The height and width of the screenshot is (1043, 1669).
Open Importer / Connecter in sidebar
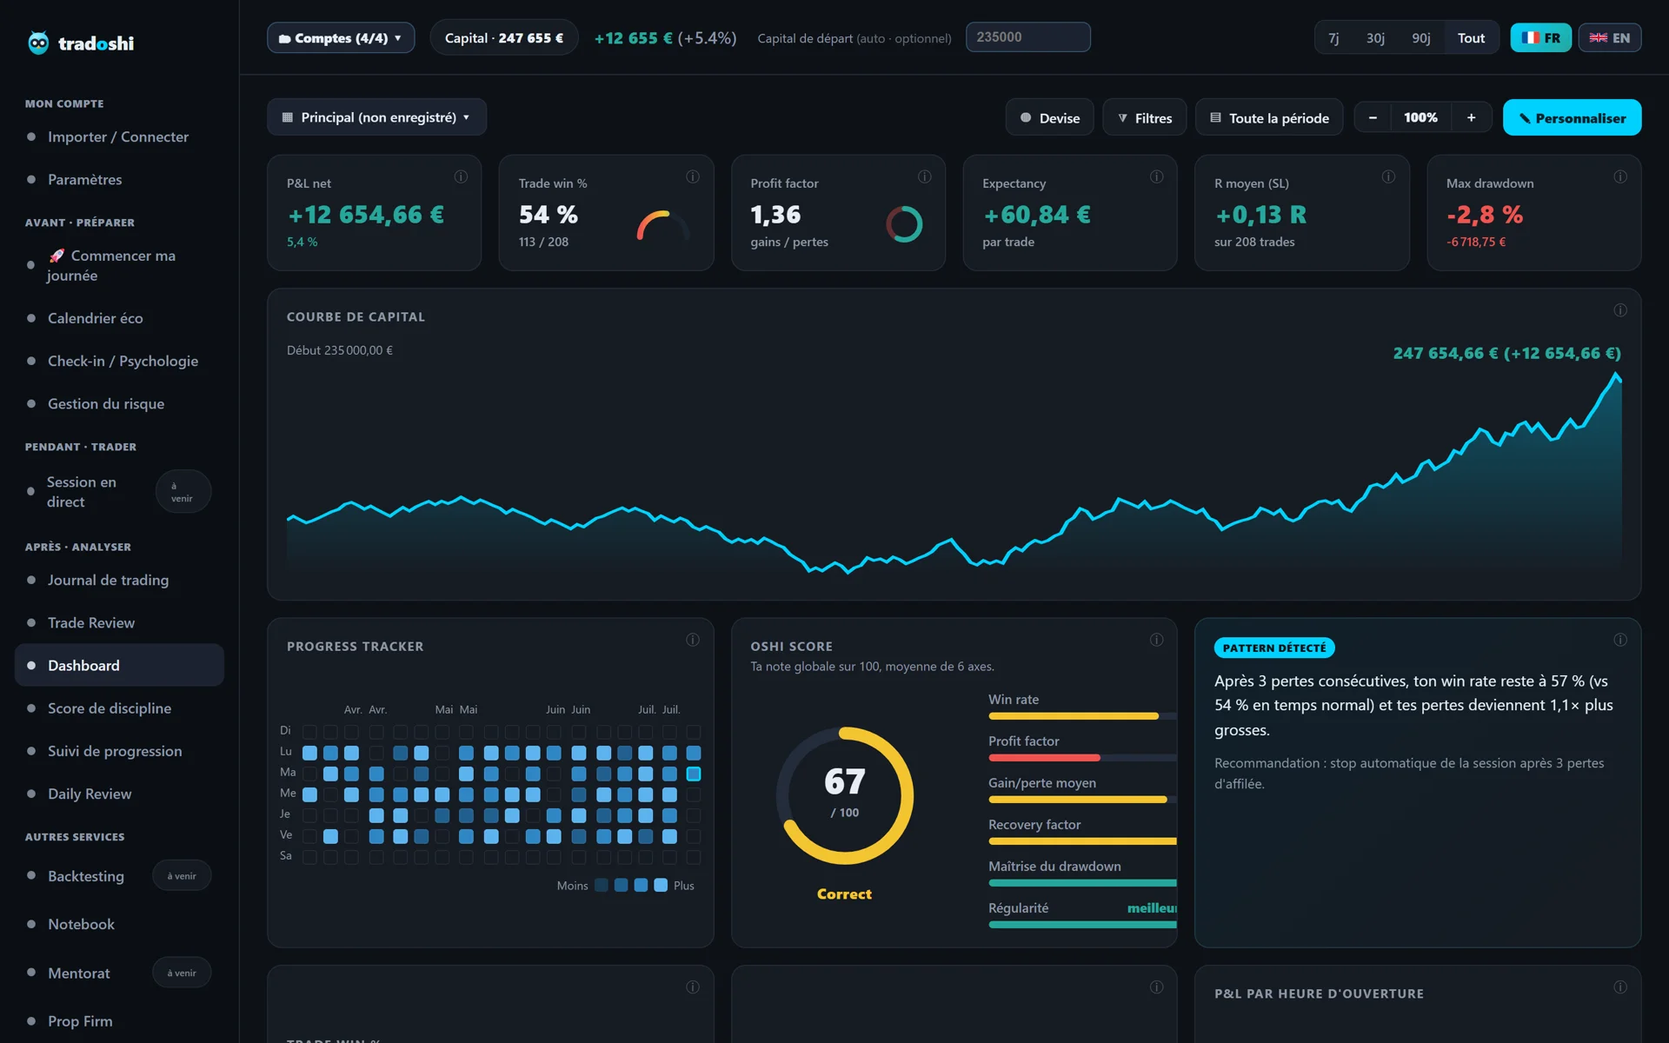(x=119, y=136)
